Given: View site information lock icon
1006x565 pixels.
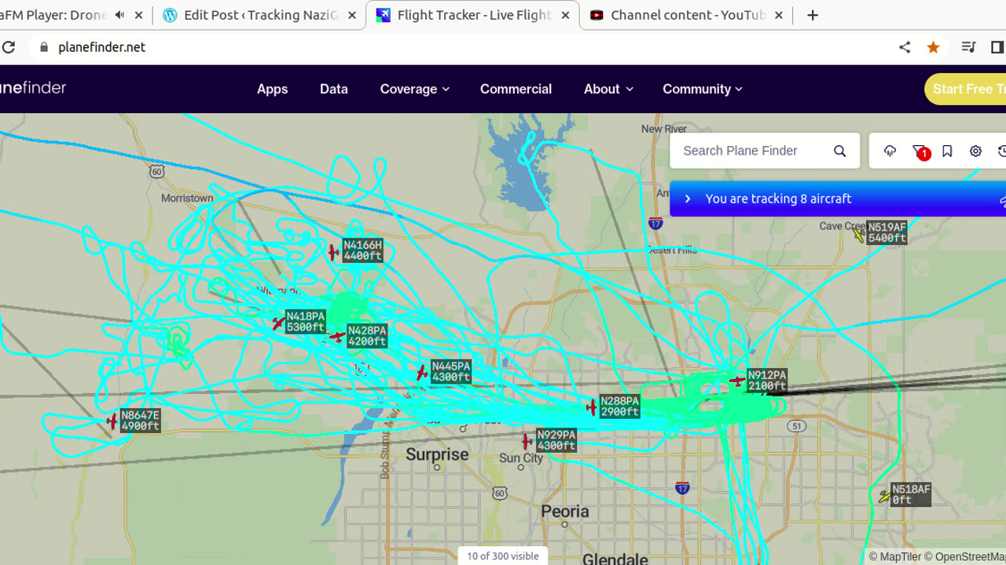Looking at the screenshot, I should tap(44, 47).
